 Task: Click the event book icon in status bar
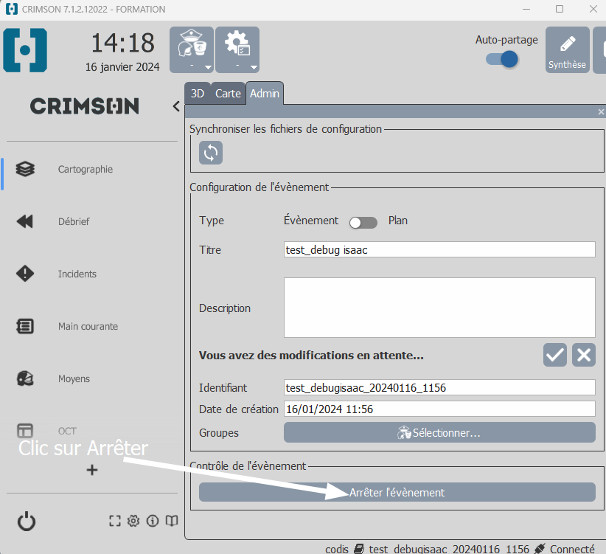pos(359,549)
